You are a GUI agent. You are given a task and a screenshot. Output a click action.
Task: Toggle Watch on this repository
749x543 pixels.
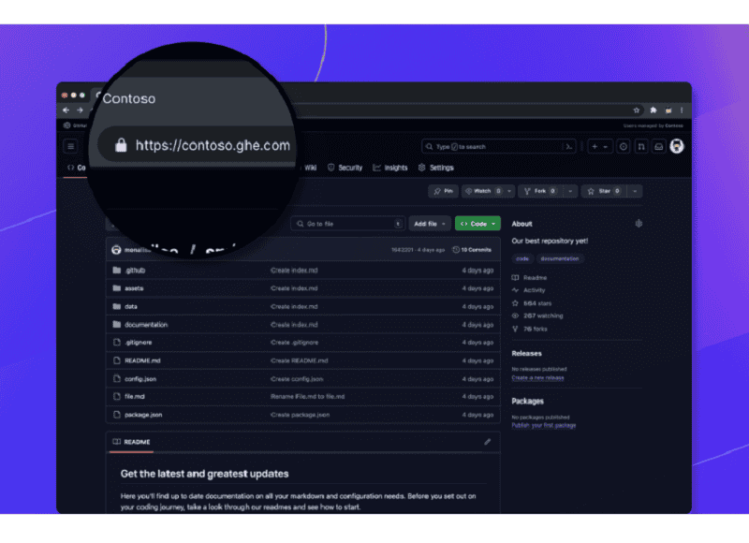tap(482, 191)
